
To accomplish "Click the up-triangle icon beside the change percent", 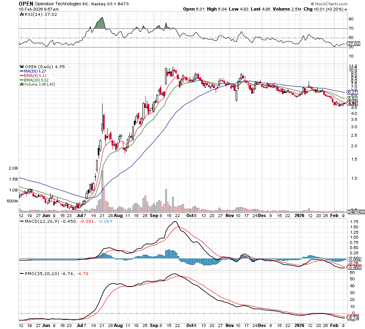I will tap(346, 9).
